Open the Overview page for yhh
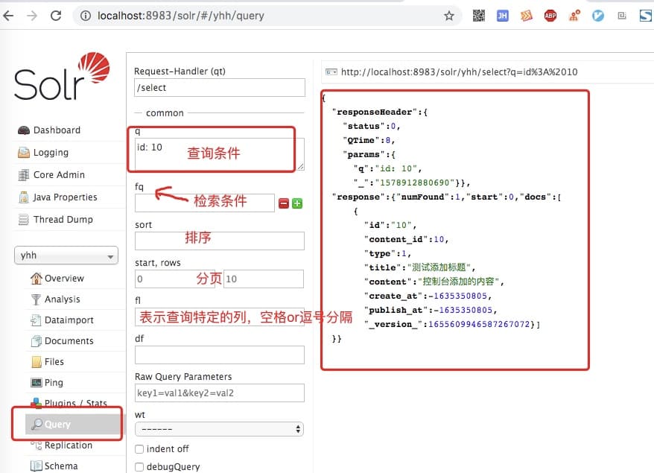Image resolution: width=654 pixels, height=473 pixels. click(64, 278)
